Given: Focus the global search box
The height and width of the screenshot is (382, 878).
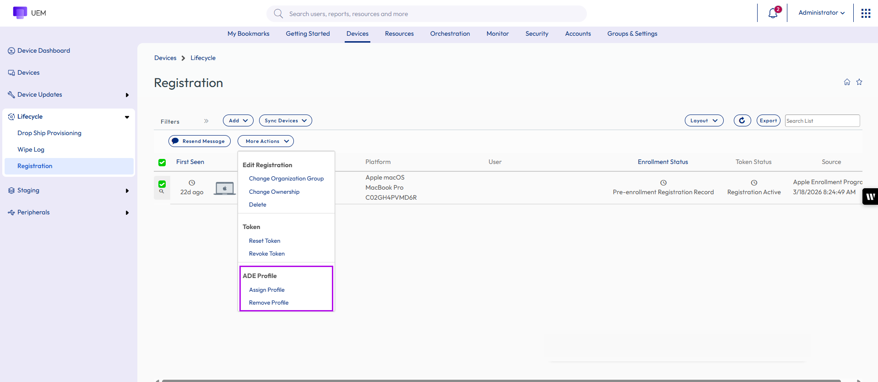Looking at the screenshot, I should click(x=427, y=14).
